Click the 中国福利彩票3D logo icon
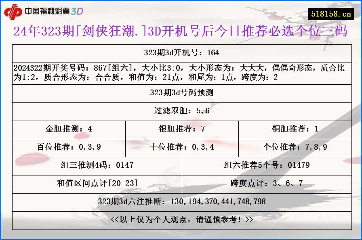 pos(13,11)
